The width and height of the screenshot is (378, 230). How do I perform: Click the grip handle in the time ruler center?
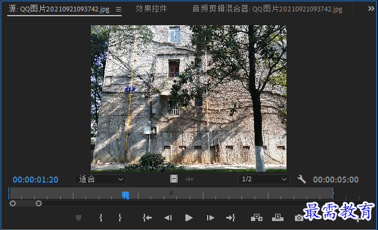171,193
